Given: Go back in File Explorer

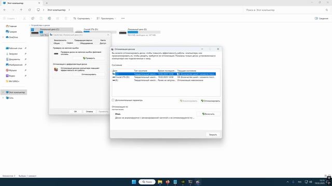Looking at the screenshot, I should [x=5, y=10].
